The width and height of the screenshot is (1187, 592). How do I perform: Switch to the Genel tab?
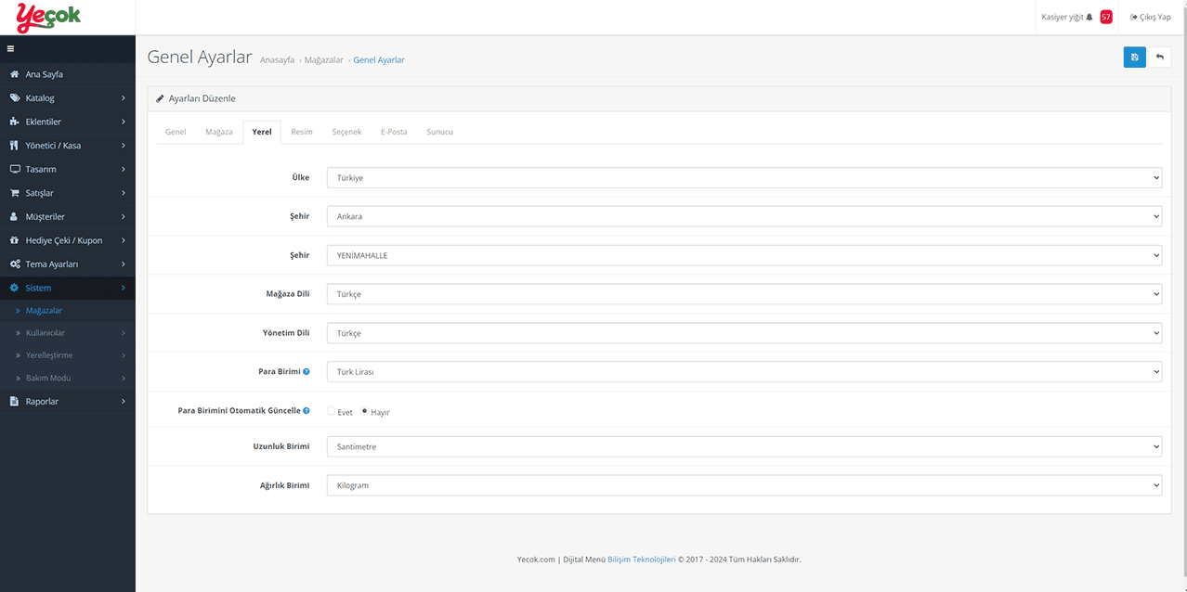click(176, 132)
